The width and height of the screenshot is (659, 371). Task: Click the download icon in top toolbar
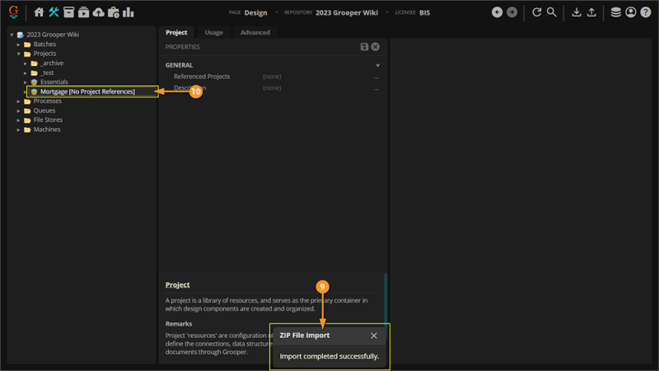577,12
